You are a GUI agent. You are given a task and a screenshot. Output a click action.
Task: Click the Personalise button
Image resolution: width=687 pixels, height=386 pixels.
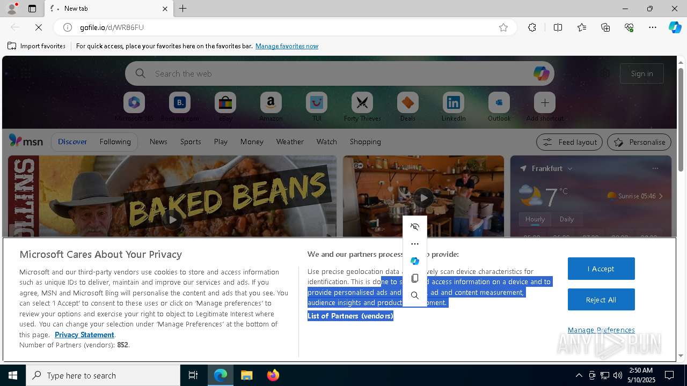pos(639,142)
